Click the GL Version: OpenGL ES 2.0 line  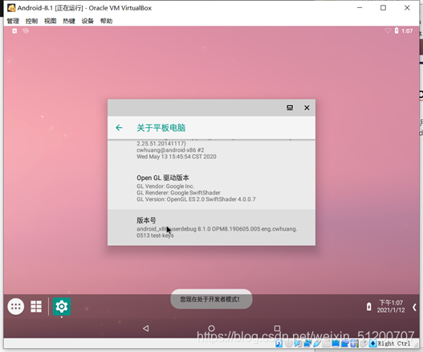(196, 199)
